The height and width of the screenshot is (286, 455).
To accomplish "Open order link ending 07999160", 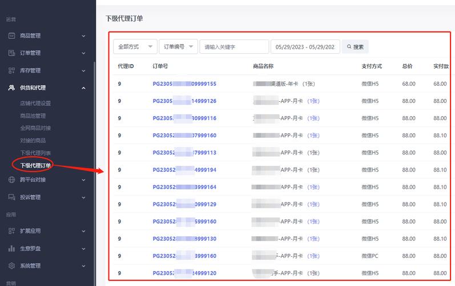I will point(184,135).
